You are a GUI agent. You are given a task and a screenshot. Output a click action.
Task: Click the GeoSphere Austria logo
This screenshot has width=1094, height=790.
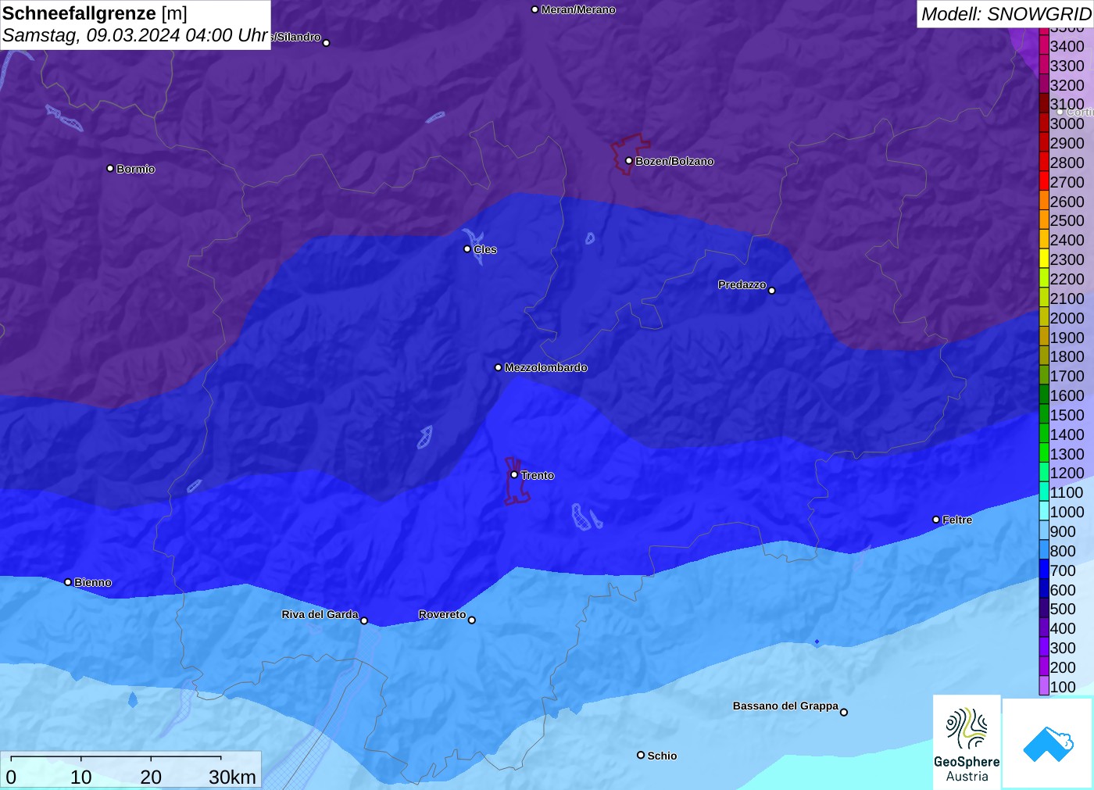[967, 742]
